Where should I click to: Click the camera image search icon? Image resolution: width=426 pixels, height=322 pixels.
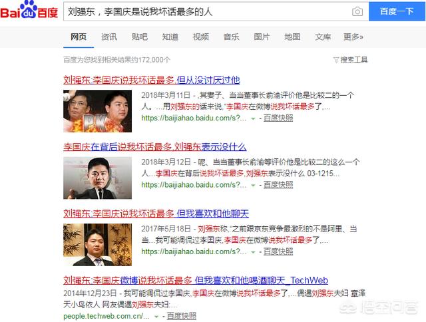tap(357, 11)
